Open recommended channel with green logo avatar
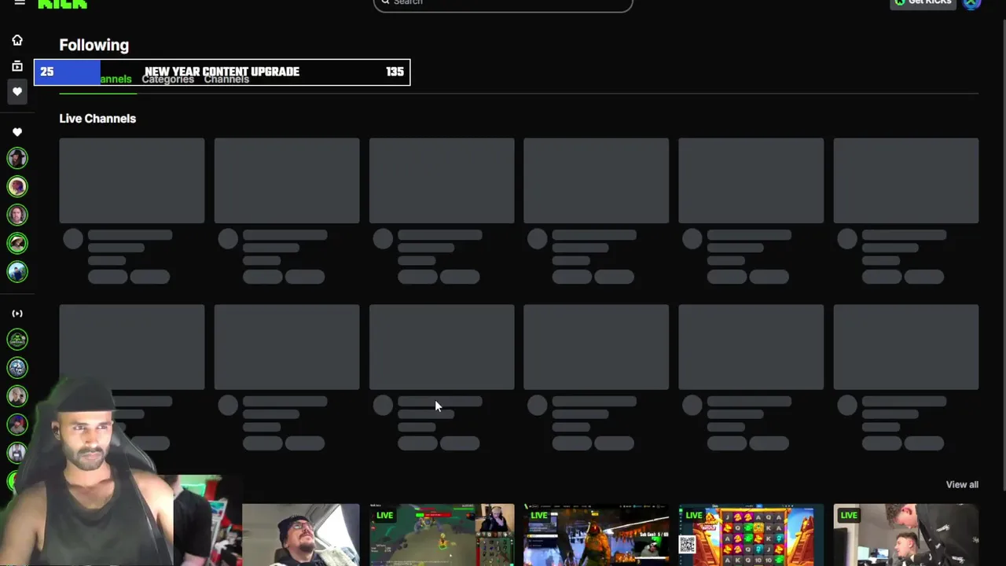 coord(17,339)
